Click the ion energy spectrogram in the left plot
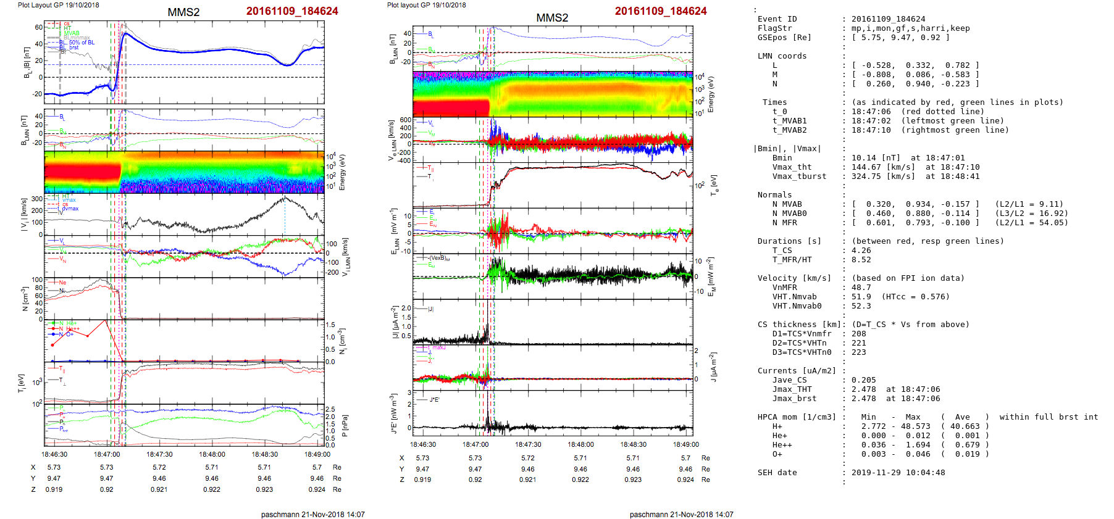This screenshot has height=519, width=1114. coord(184,172)
